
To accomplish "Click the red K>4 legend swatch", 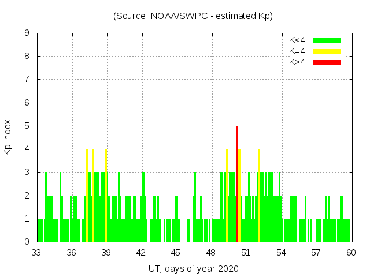I will point(327,62).
